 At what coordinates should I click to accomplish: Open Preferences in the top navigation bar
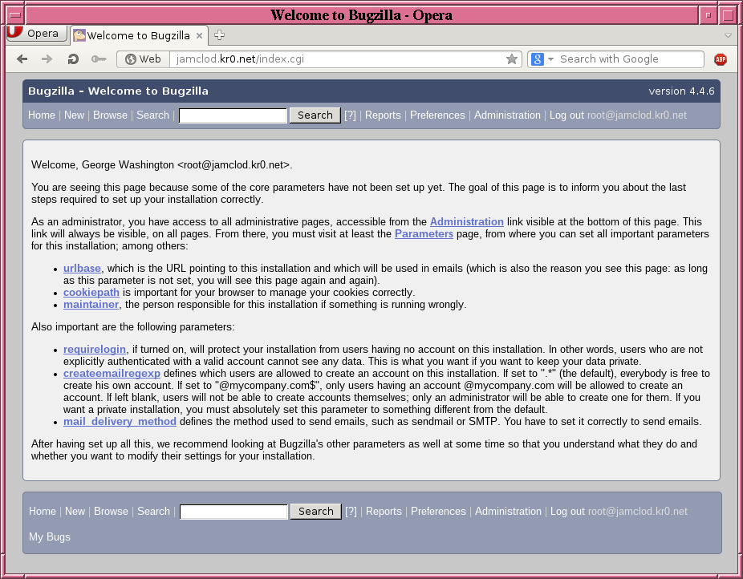point(437,115)
